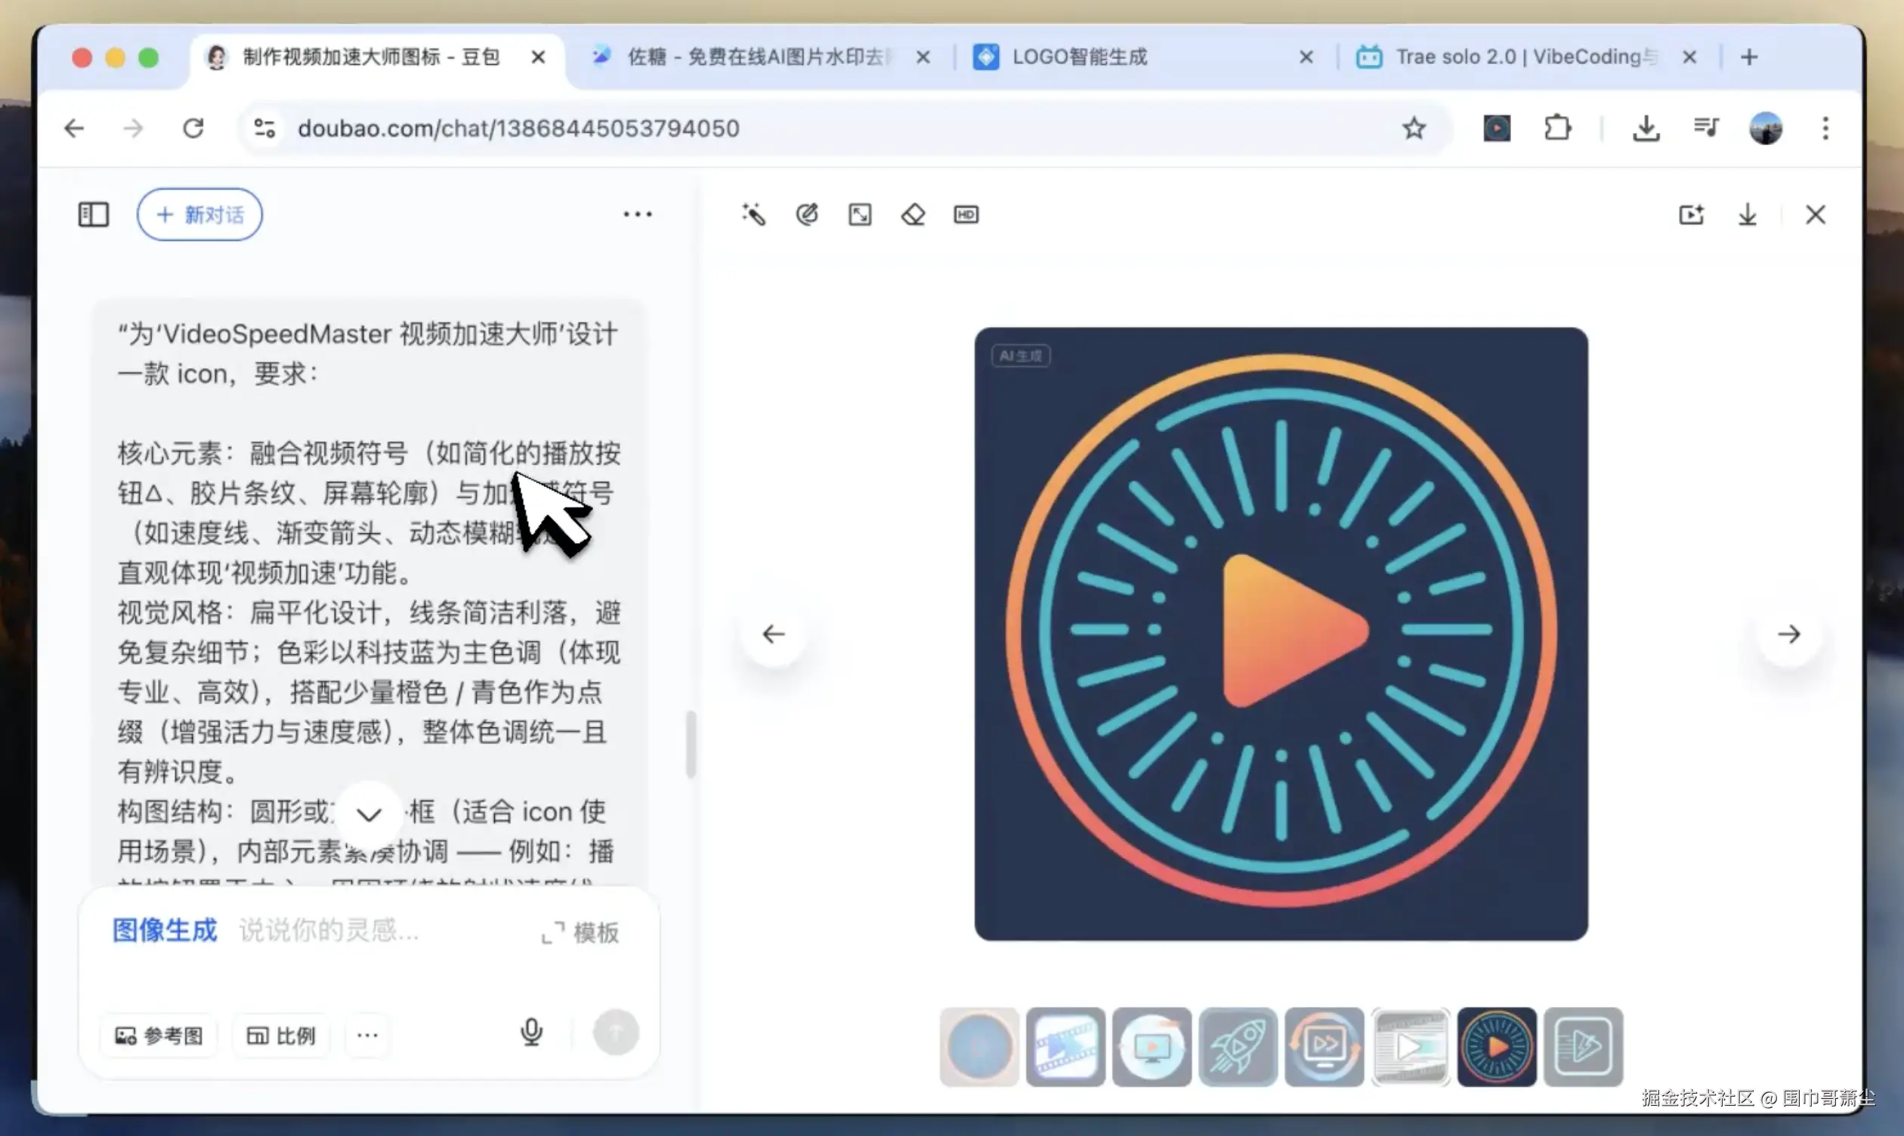Switch to the LOGO智能生成 tab
Viewport: 1904px width, 1136px height.
pyautogui.click(x=1080, y=57)
